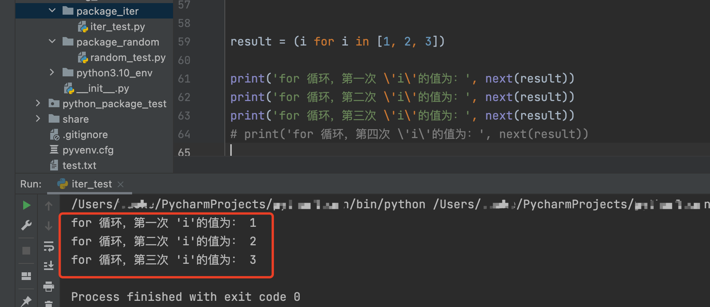Click line number 61 in the gutter
Screen dimensions: 710x307
[x=184, y=79]
